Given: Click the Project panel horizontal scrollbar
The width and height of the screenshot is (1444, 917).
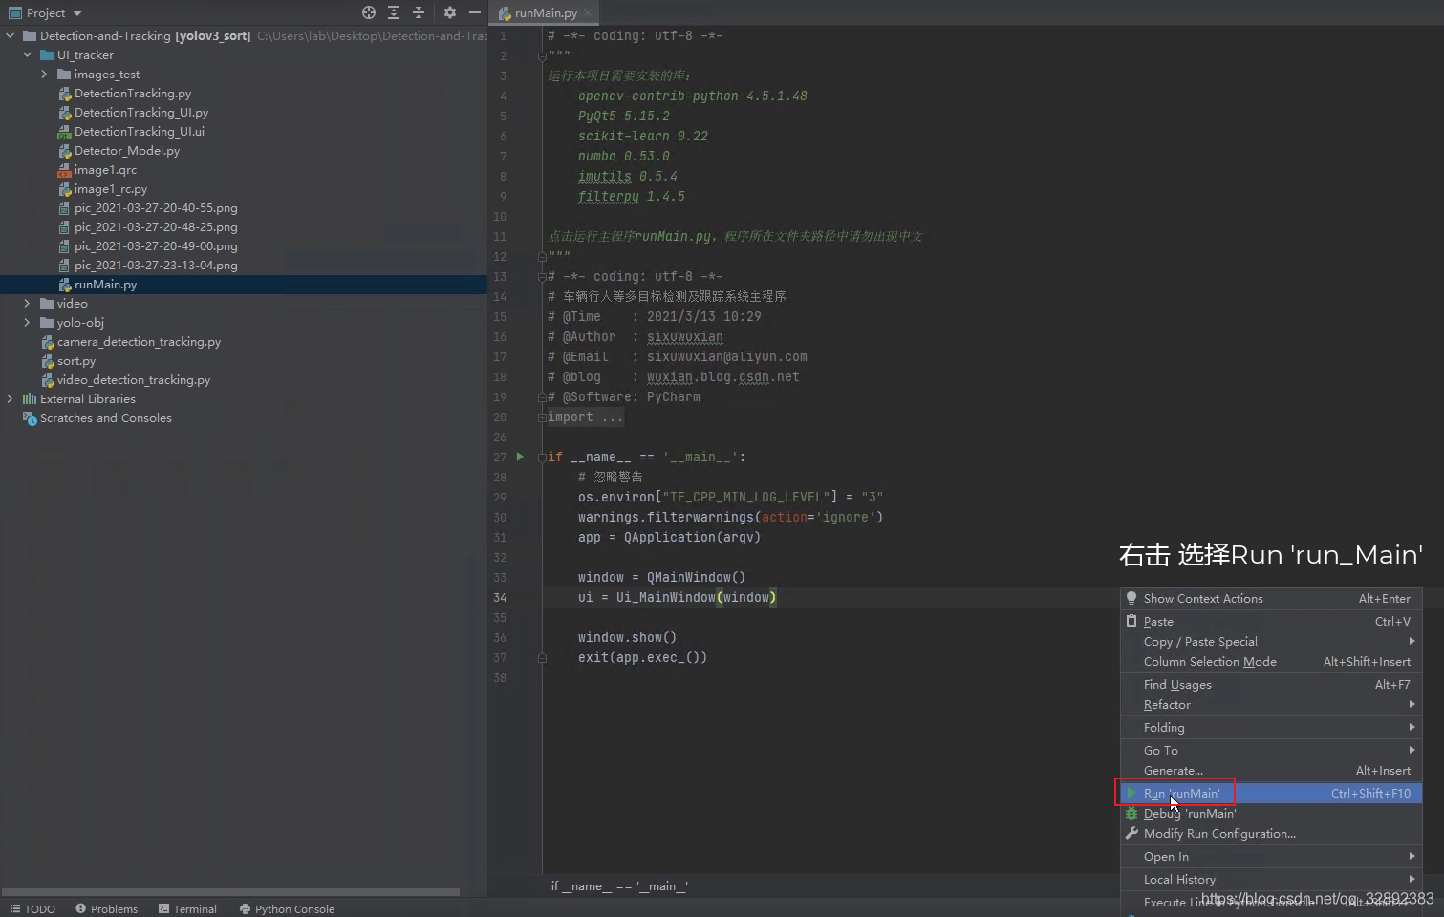Looking at the screenshot, I should tap(230, 892).
